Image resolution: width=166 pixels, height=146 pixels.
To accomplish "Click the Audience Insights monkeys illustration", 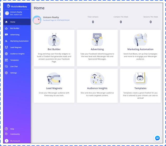I will [x=97, y=79].
